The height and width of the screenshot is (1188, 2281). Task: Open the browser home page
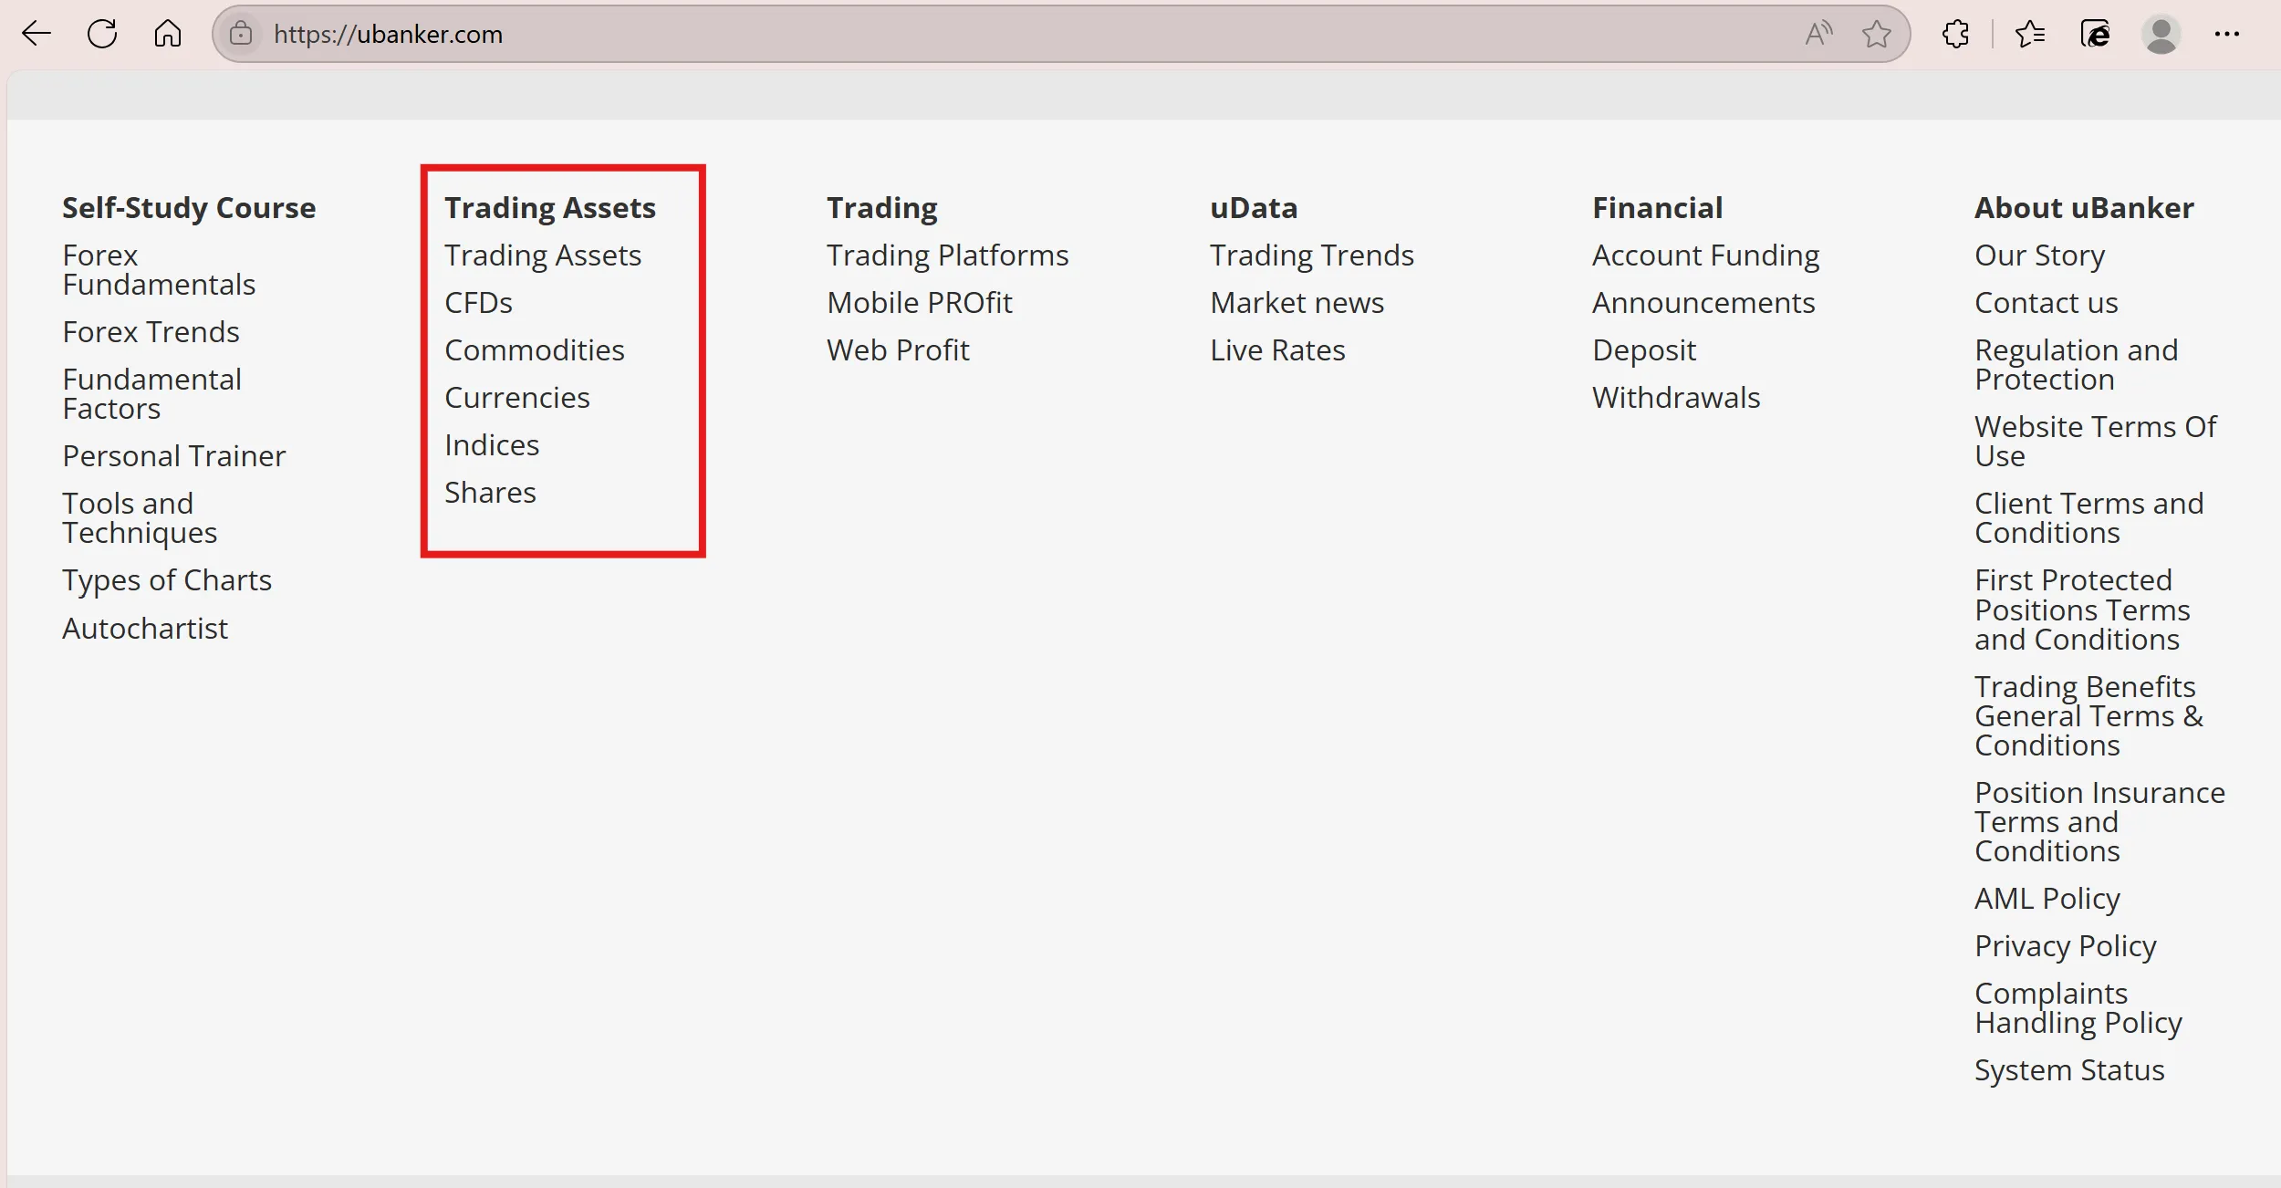[168, 35]
